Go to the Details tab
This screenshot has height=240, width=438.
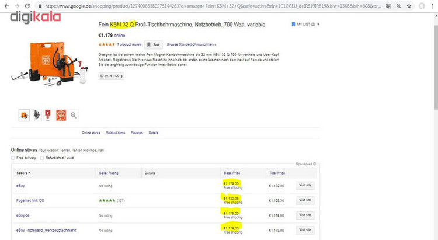click(x=154, y=133)
